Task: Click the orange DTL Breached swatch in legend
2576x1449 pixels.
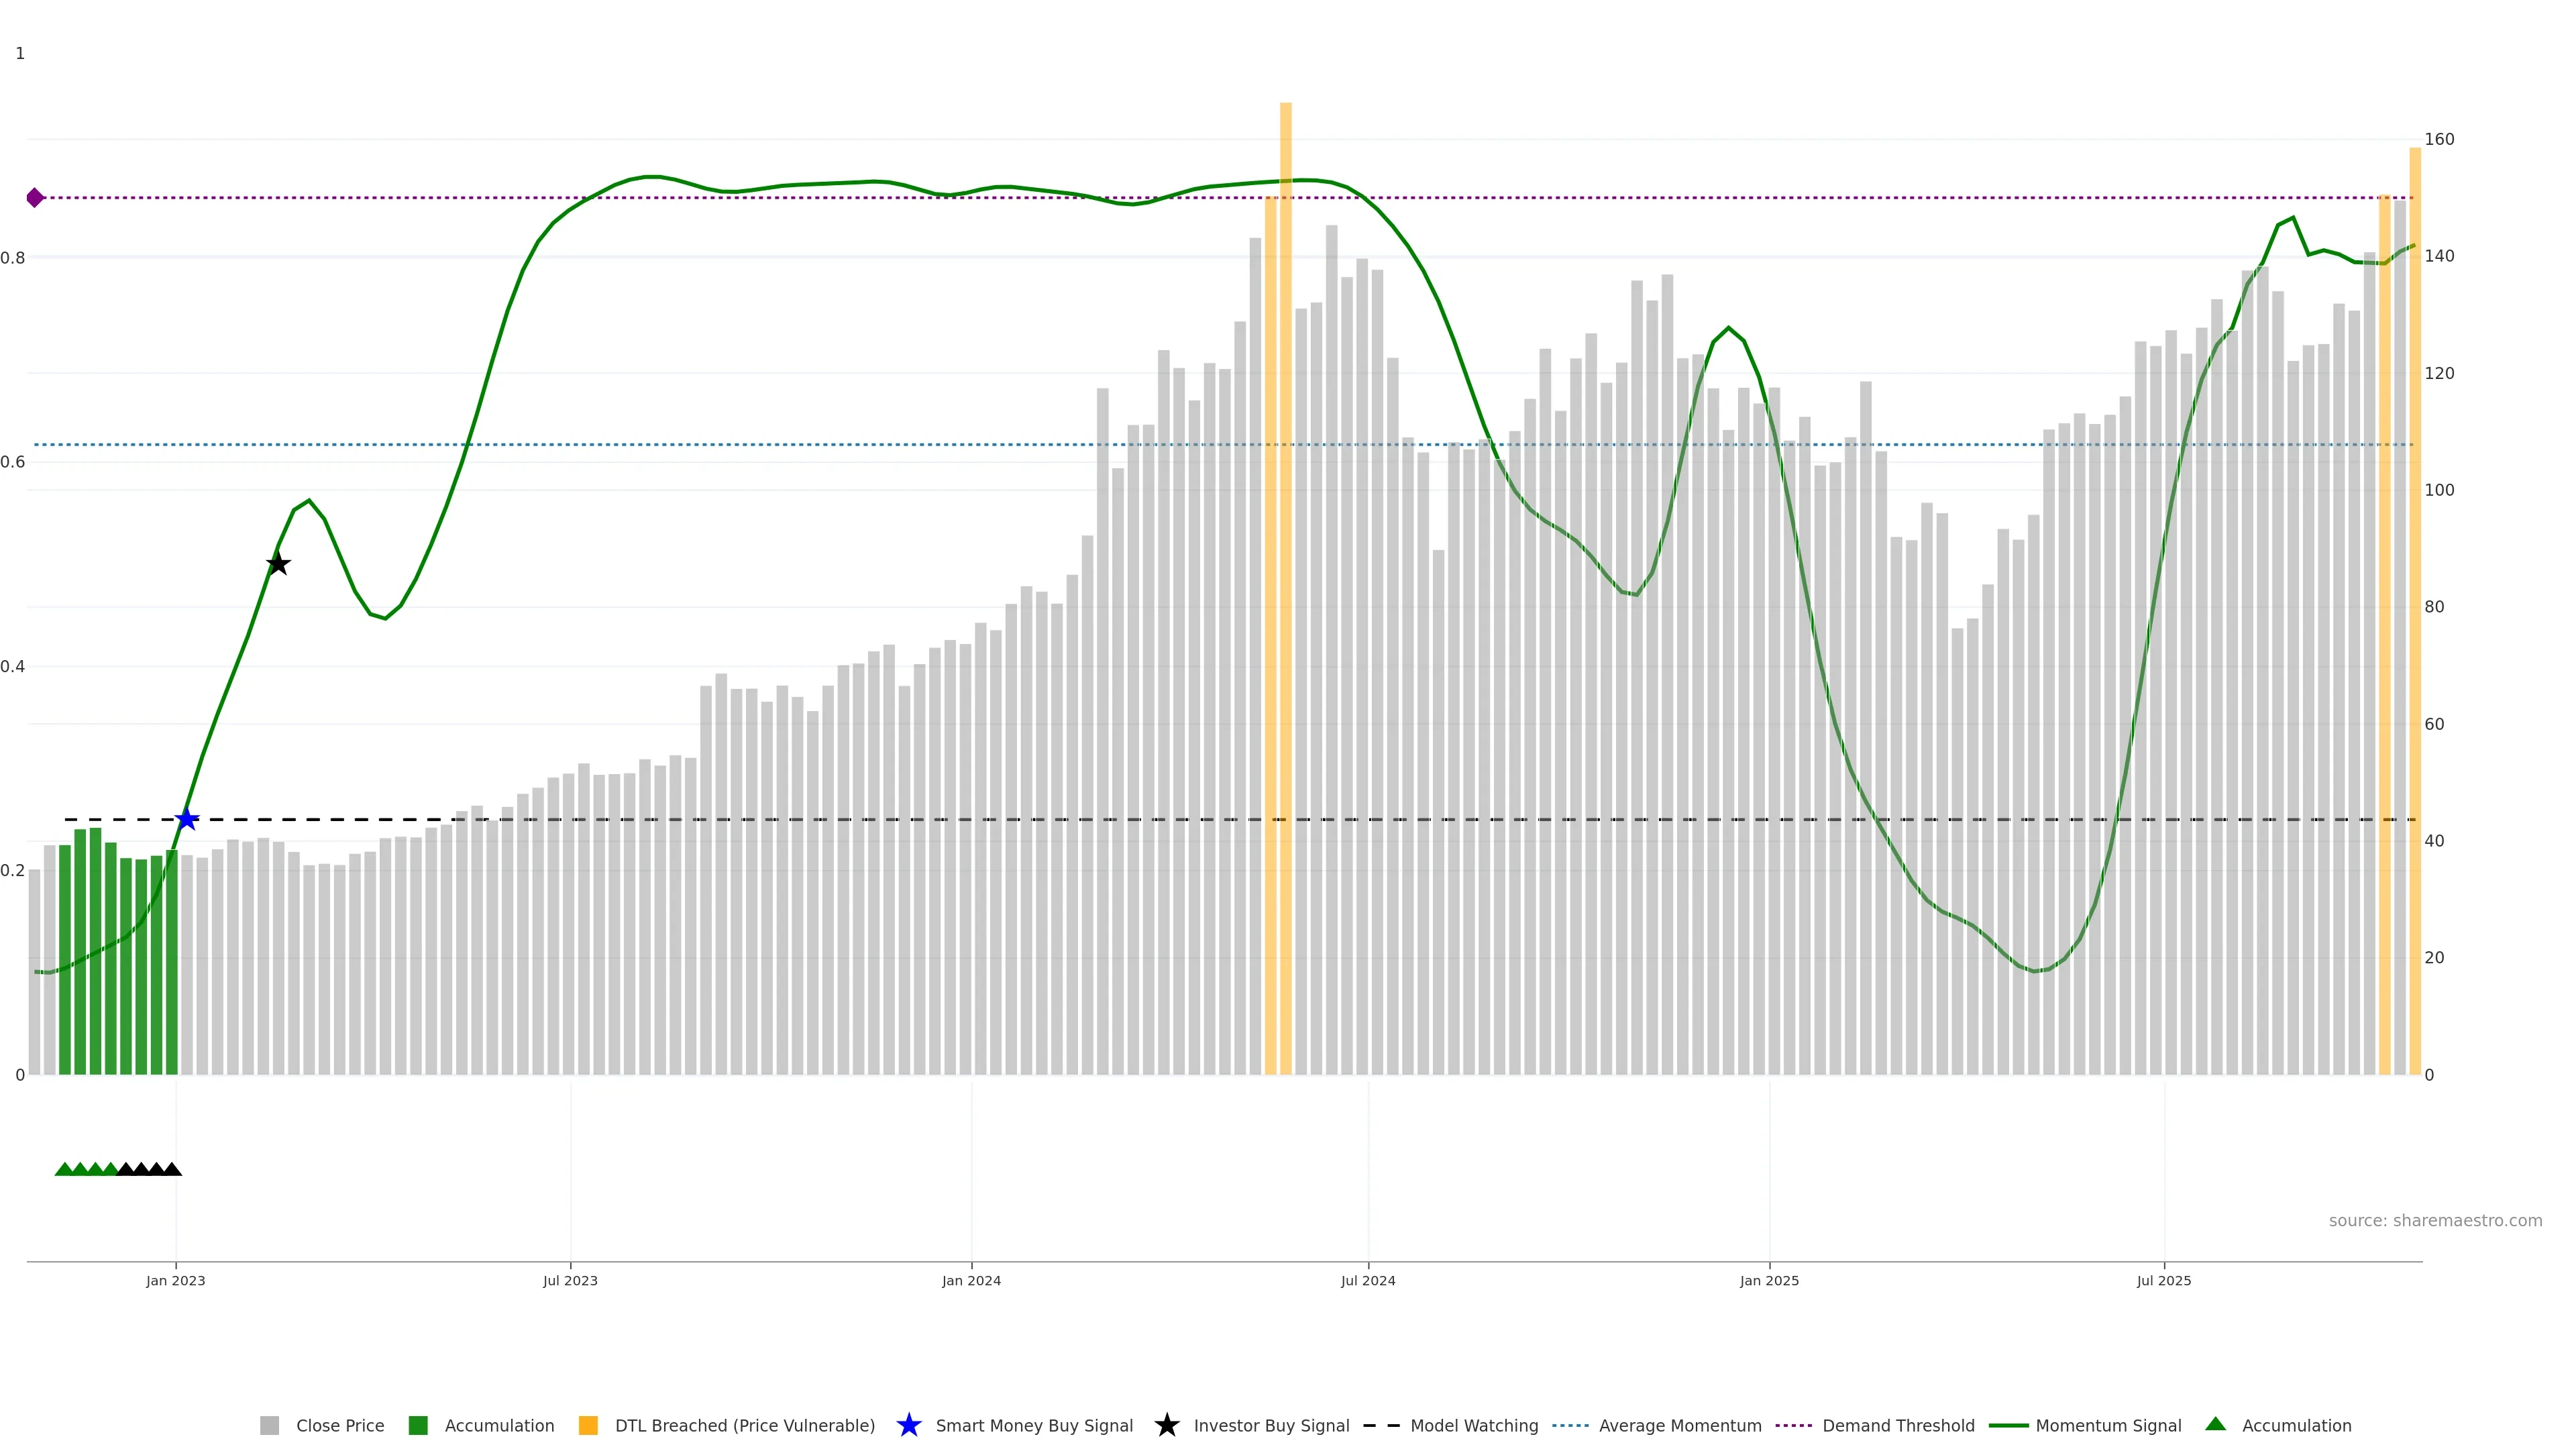Action: 588,1425
